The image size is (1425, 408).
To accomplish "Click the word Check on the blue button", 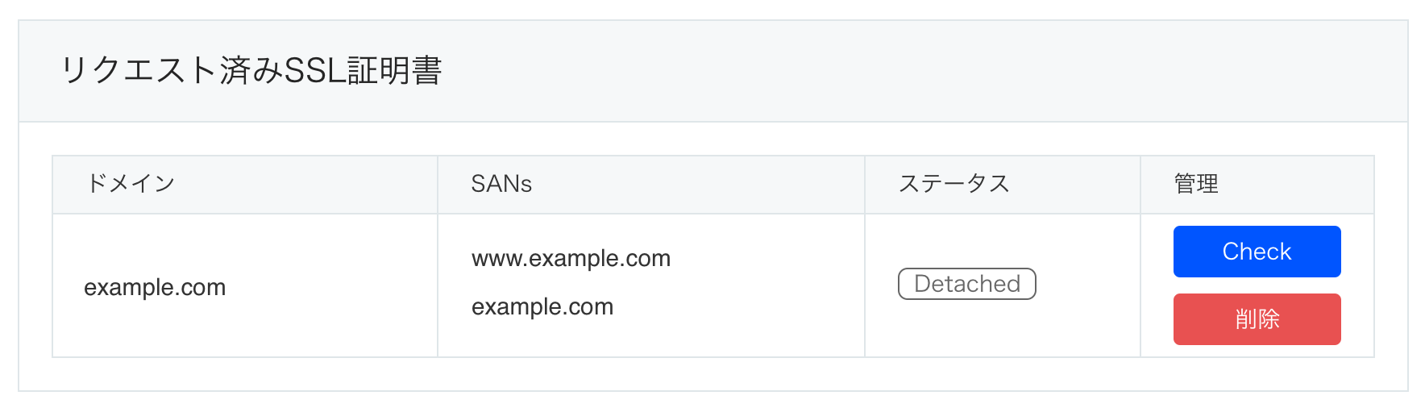I will (1257, 252).
